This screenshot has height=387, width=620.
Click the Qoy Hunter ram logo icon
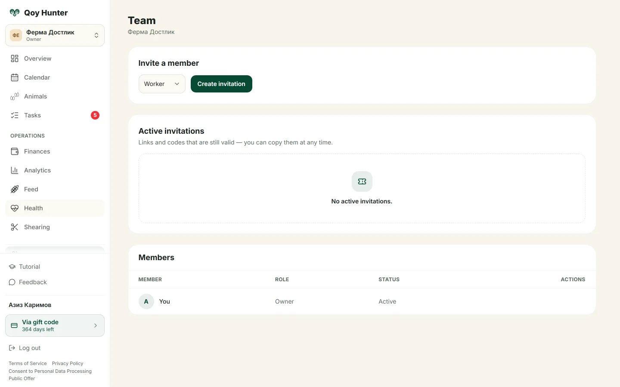(x=15, y=13)
